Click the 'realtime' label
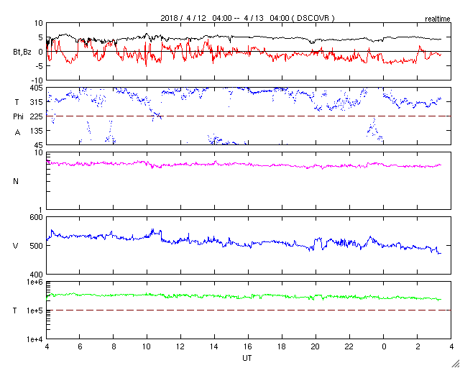Image resolution: width=460 pixels, height=368 pixels. click(438, 19)
